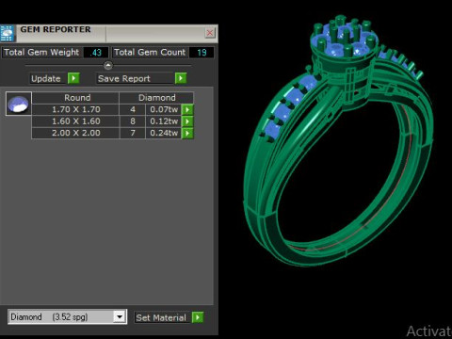The height and width of the screenshot is (339, 452).
Task: Select the 2.00 X 2.00 size cell
Action: point(75,133)
